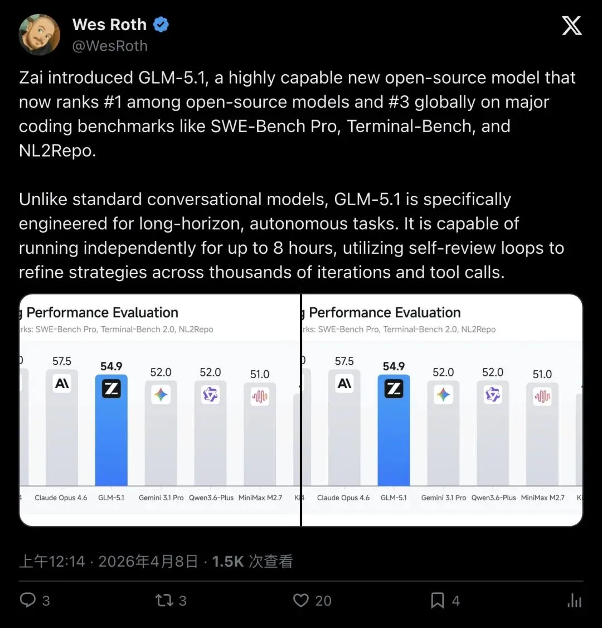Click the Gemini logo in right chart
Viewport: 602px width, 628px height.
click(443, 395)
